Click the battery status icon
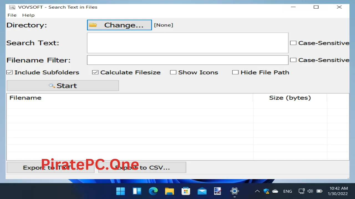The width and height of the screenshot is (355, 199). (x=319, y=191)
